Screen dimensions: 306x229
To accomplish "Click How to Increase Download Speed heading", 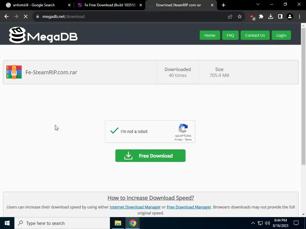I will [151, 198].
